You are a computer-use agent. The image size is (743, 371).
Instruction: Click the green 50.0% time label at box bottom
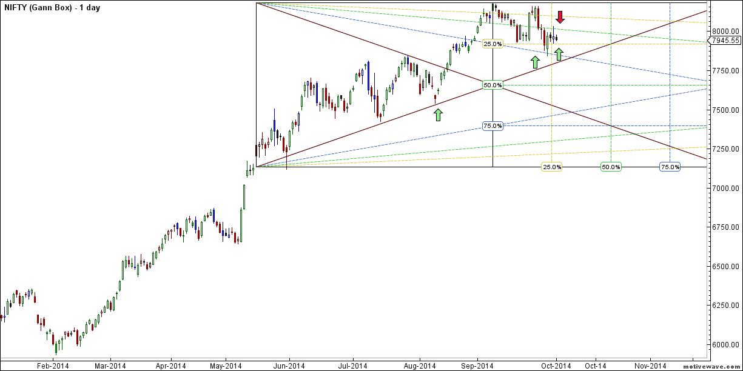pos(610,167)
